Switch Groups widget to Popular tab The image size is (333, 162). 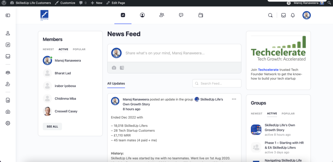[288, 113]
